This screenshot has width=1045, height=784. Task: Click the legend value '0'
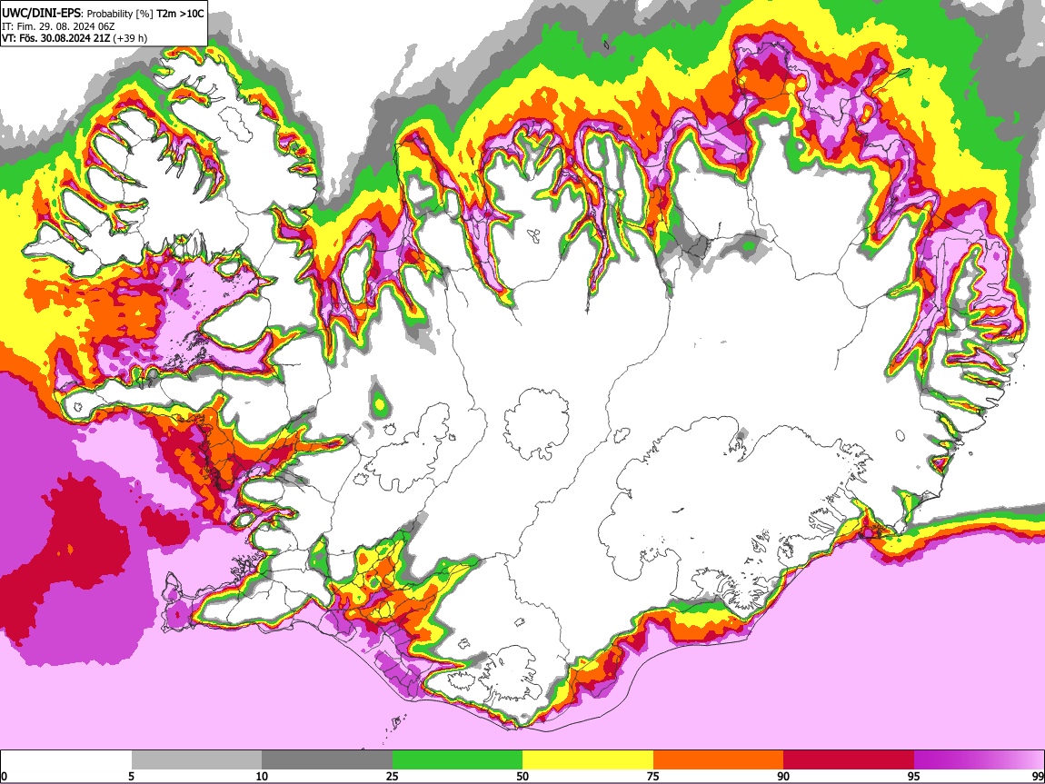click(4, 776)
